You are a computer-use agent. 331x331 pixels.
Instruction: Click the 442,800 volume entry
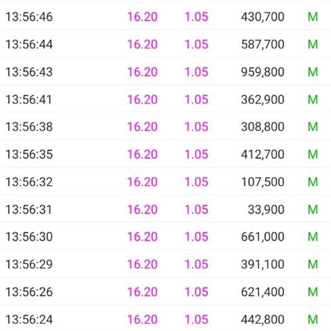[x=263, y=319]
